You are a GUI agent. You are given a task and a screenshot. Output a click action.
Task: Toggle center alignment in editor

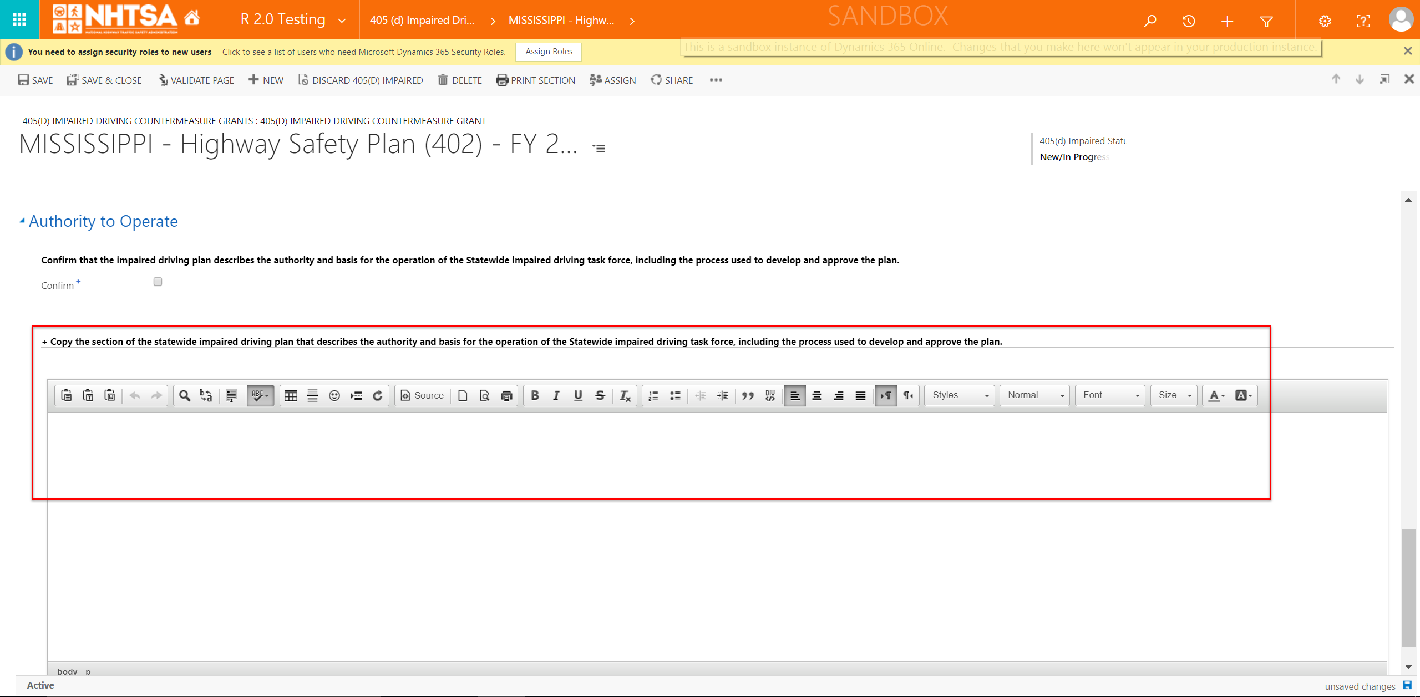pyautogui.click(x=816, y=395)
